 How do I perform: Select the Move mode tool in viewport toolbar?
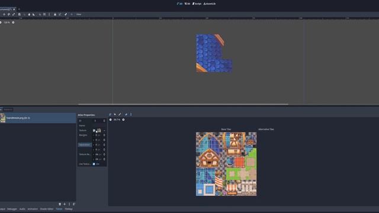coord(4,14)
